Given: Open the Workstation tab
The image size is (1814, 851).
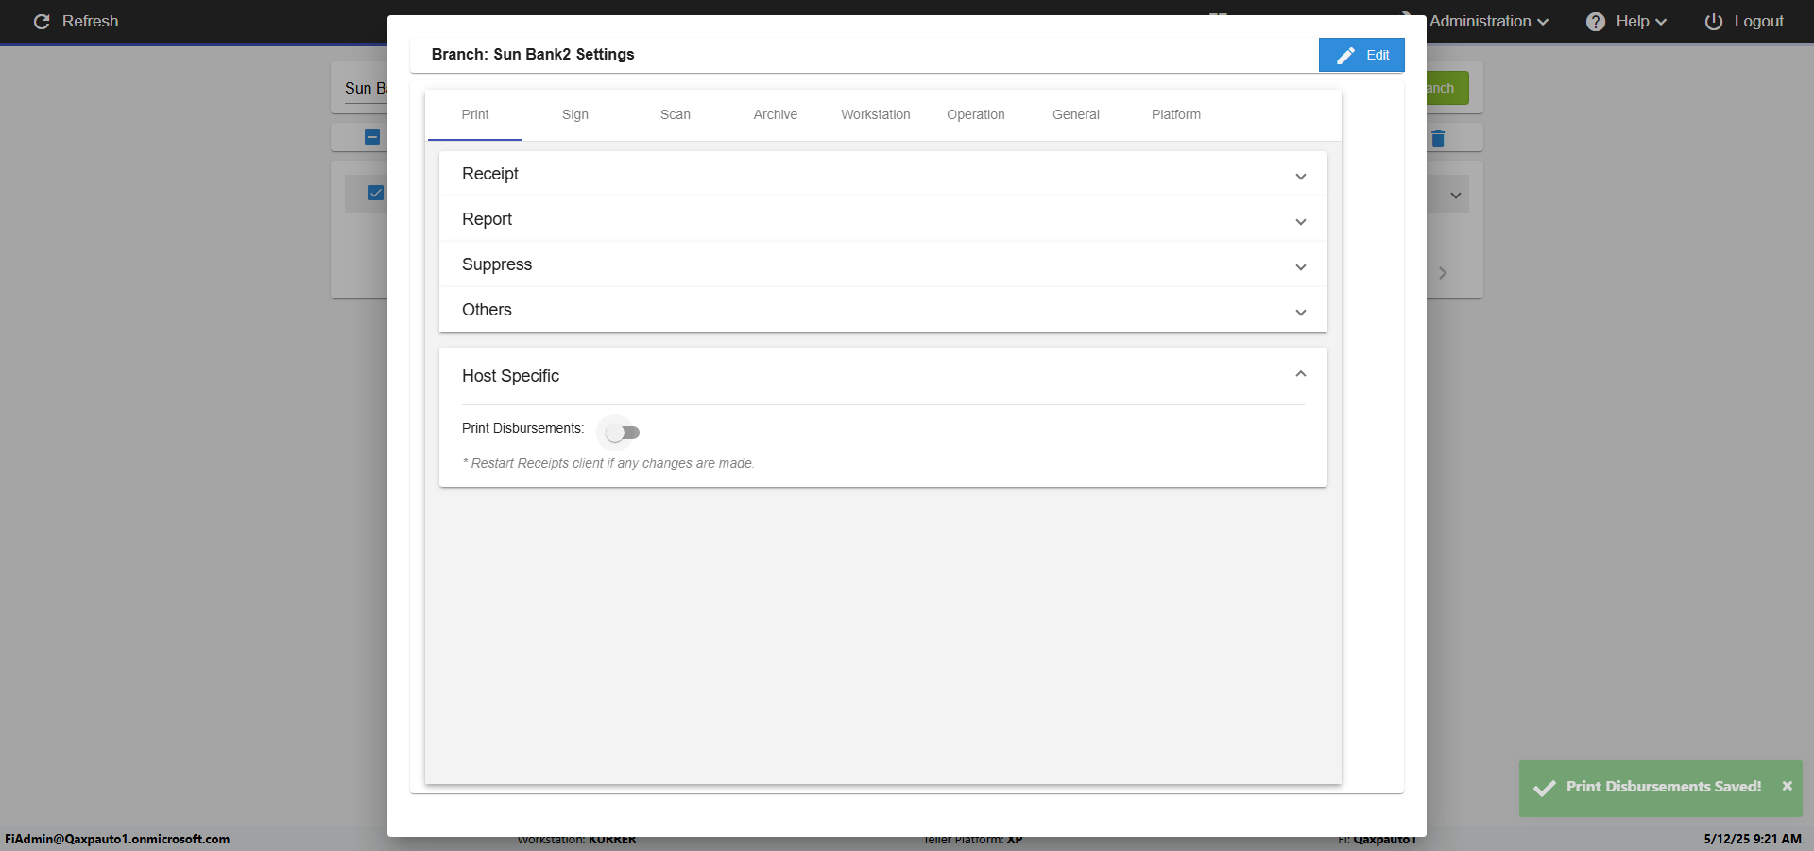Looking at the screenshot, I should [875, 114].
